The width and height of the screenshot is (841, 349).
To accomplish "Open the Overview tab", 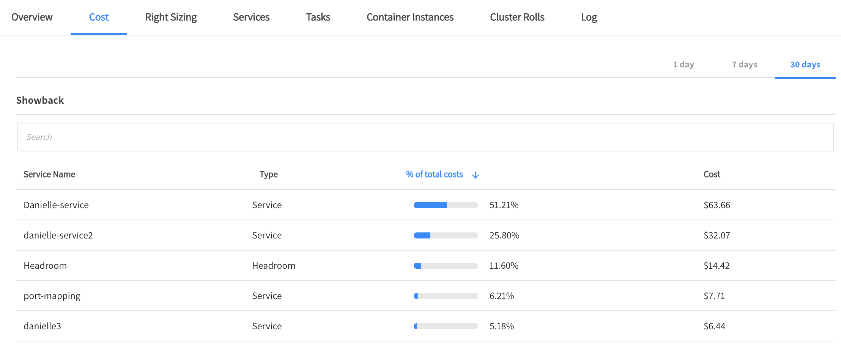I will coord(32,17).
